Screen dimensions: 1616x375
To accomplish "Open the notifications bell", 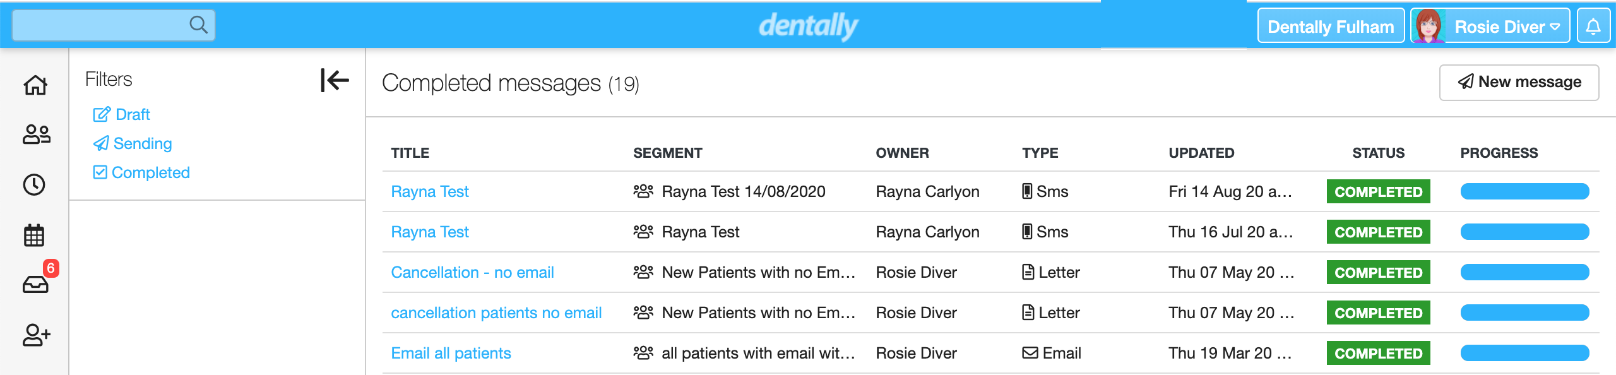I will tap(1593, 27).
